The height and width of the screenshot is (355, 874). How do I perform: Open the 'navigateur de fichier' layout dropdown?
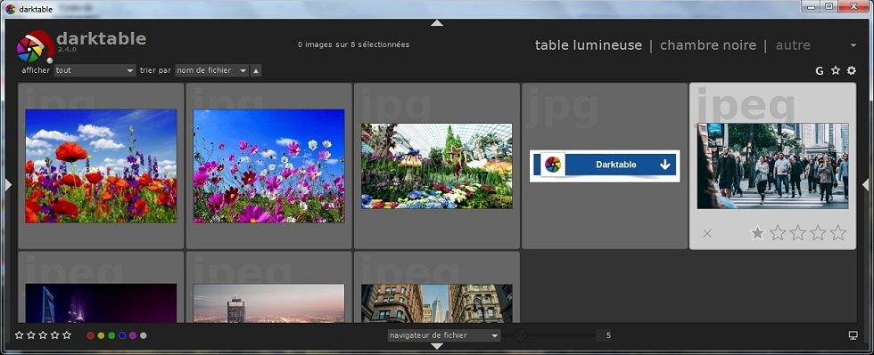pyautogui.click(x=444, y=335)
